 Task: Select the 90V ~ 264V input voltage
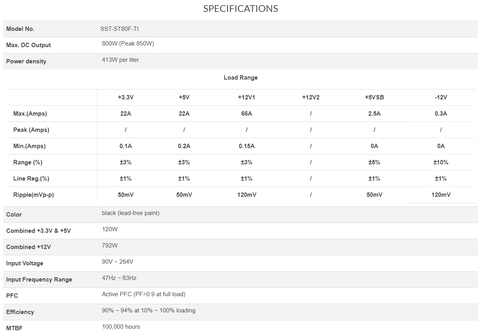117,262
